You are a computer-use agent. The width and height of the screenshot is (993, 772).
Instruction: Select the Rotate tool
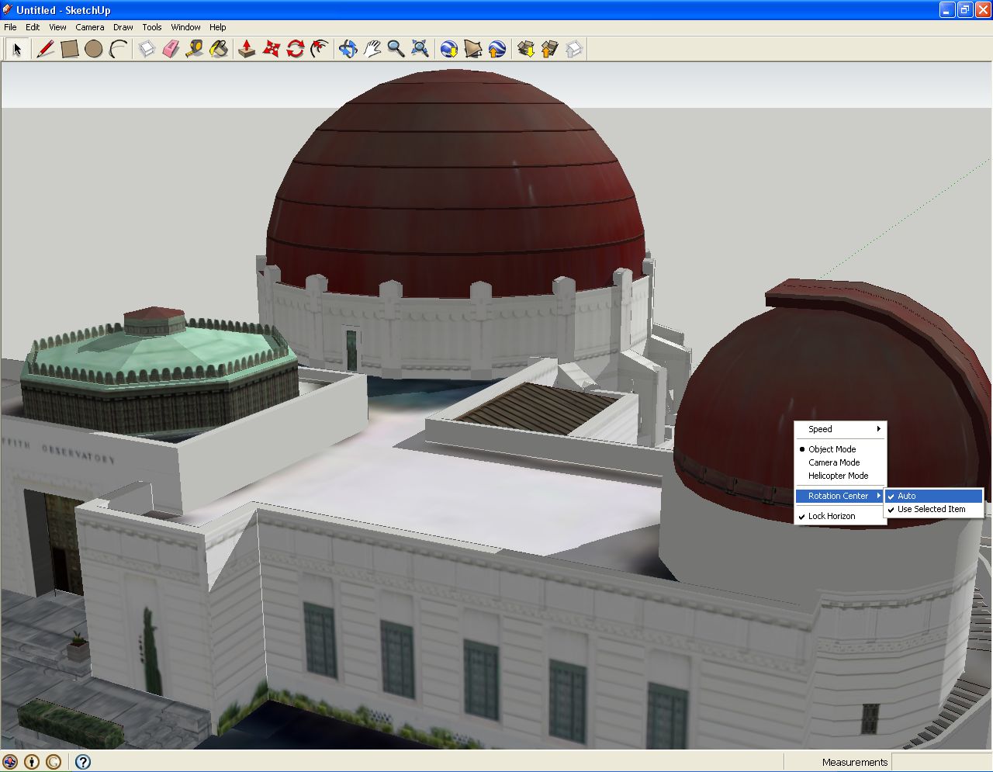click(x=295, y=50)
